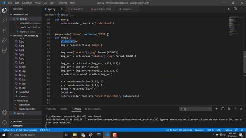The width and height of the screenshot is (246, 138).
Task: Show hidden system tray icons
Action: pyautogui.click(x=213, y=135)
